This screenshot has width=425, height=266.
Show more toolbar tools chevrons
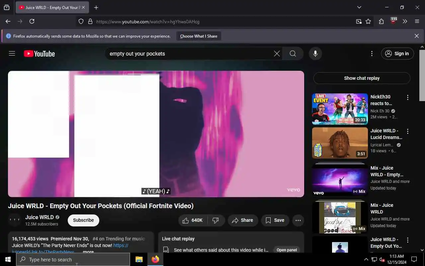405,21
